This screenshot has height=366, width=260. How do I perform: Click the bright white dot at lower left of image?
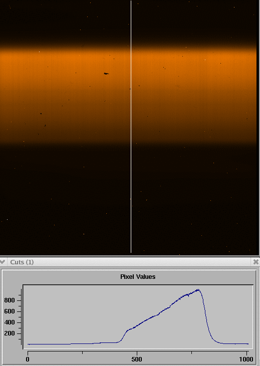point(7,219)
